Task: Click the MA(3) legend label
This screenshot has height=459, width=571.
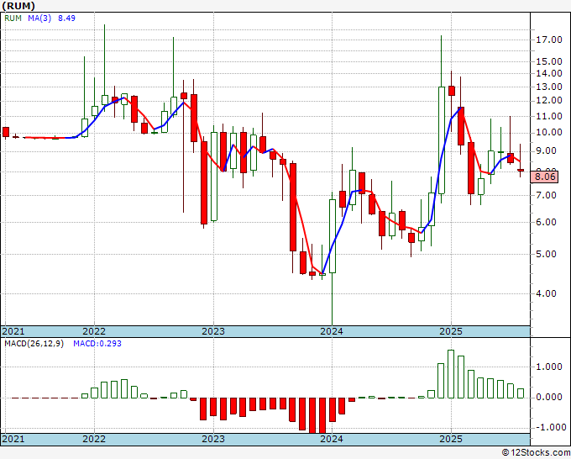Action: click(39, 18)
